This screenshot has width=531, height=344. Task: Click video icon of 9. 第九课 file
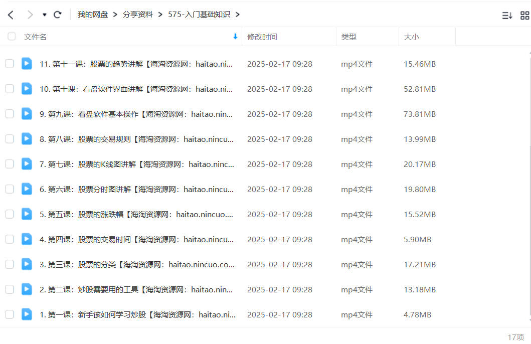[27, 113]
